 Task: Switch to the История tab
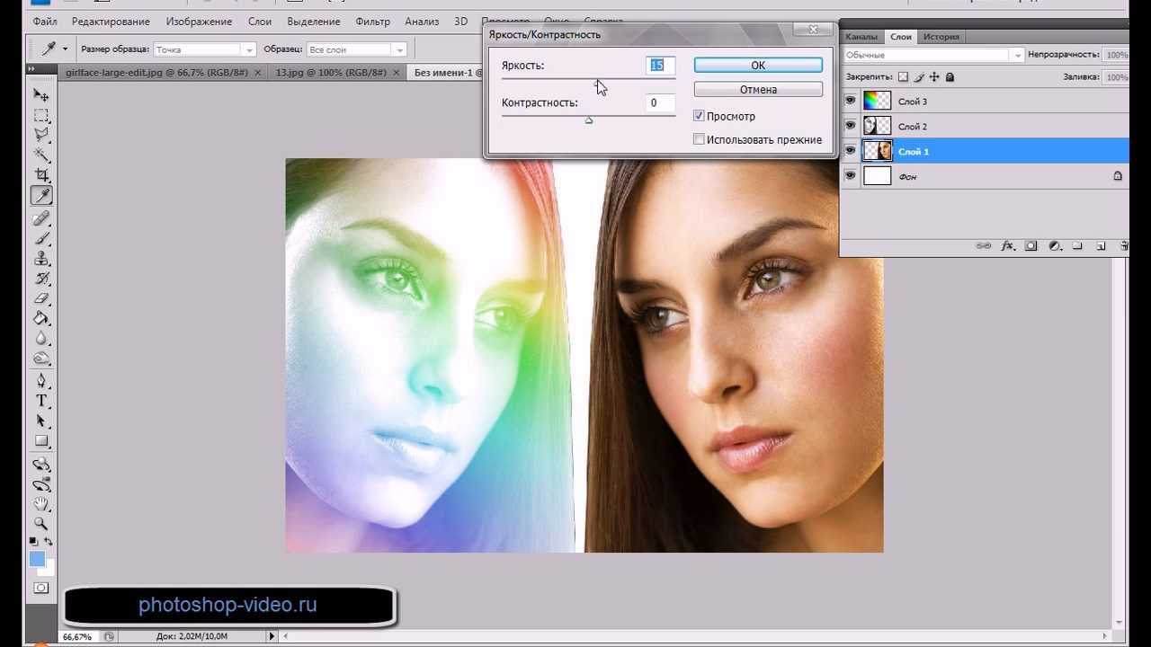click(x=941, y=37)
